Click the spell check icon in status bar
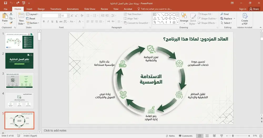Viewport: 263px width, 138px height. tap(19, 136)
